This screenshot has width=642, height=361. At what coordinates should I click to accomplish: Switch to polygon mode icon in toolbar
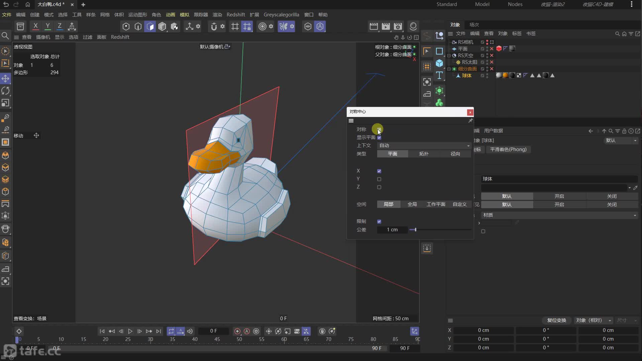point(150,26)
